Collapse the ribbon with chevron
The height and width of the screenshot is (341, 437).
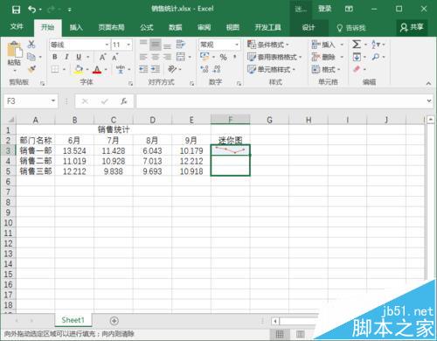pyautogui.click(x=428, y=83)
